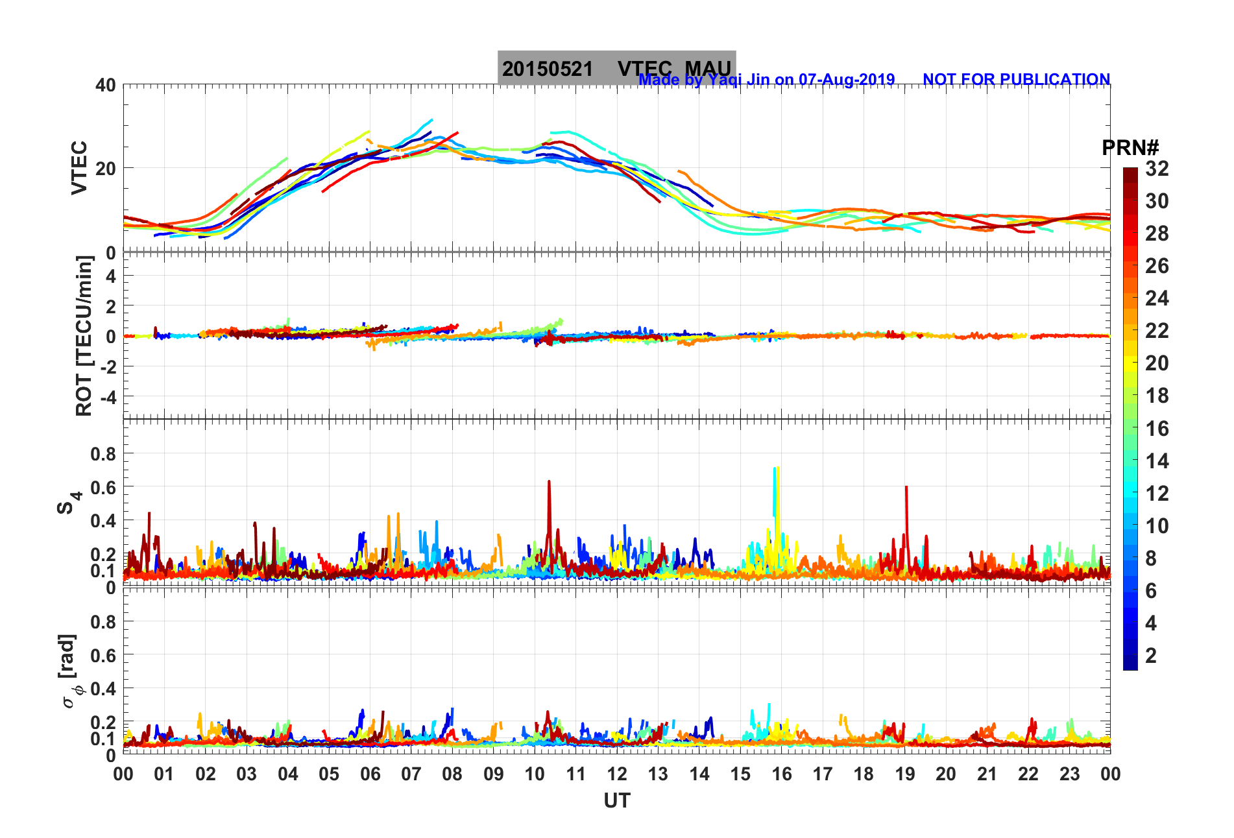This screenshot has height=838, width=1234.
Task: Click the 20 tick on the VTEC axis
Action: point(106,169)
